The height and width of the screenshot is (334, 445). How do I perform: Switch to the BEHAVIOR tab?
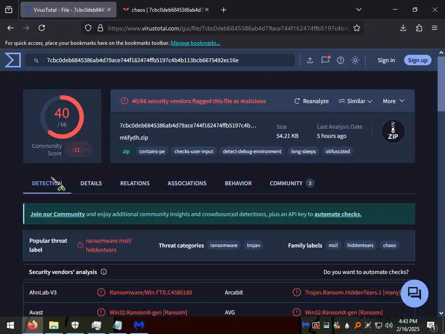[x=238, y=184]
